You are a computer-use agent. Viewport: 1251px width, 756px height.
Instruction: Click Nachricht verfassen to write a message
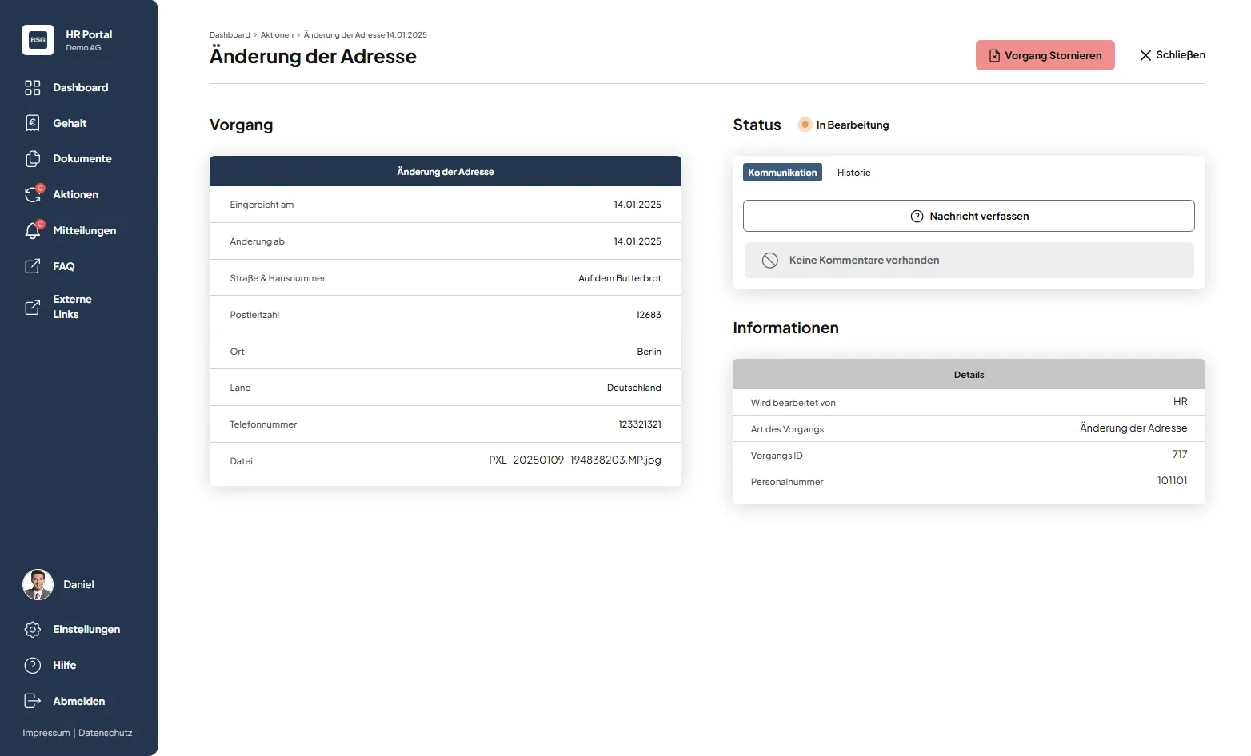point(969,216)
